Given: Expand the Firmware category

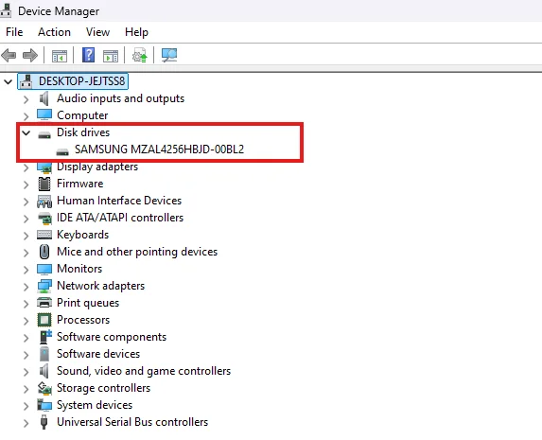Looking at the screenshot, I should pos(26,185).
